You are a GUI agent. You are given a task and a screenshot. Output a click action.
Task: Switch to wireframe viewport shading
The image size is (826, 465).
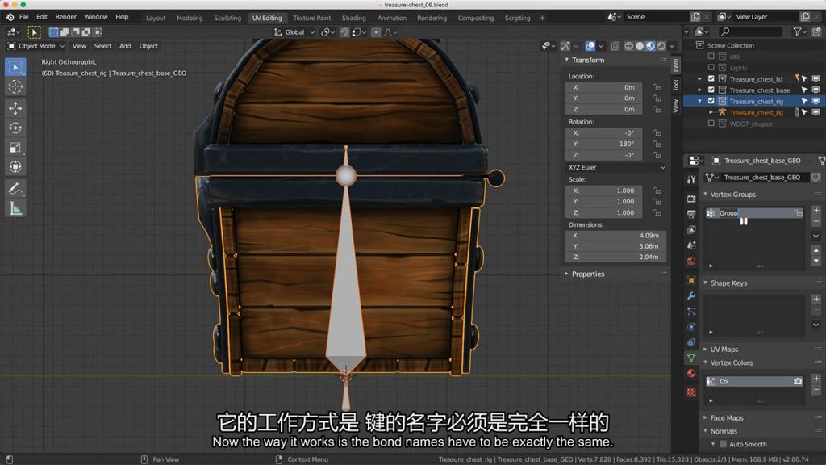(x=629, y=46)
